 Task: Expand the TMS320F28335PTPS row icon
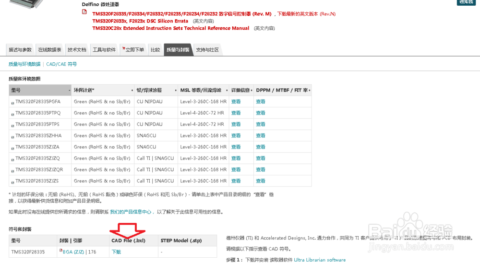point(12,126)
